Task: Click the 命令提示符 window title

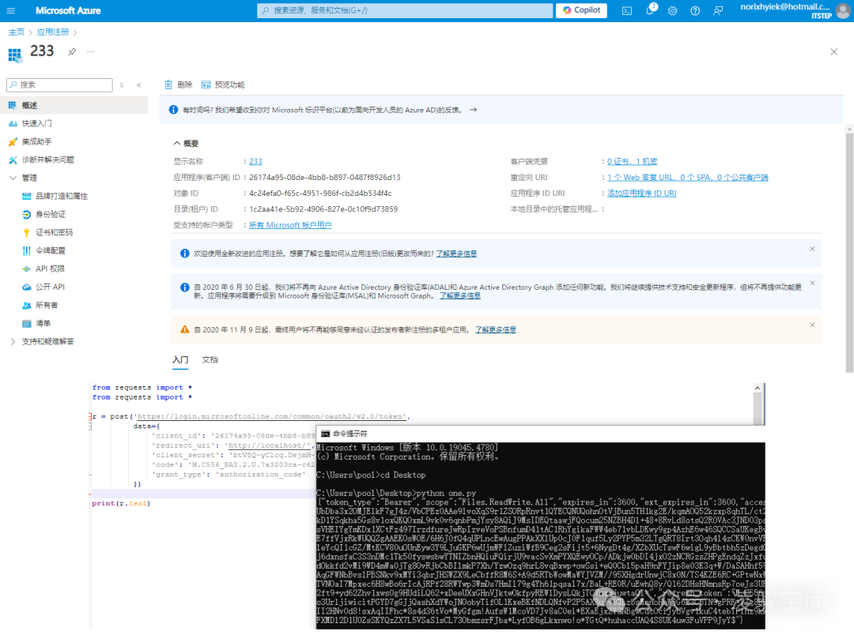Action: 350,434
